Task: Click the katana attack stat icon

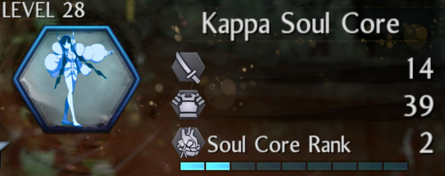Action: pos(188,67)
